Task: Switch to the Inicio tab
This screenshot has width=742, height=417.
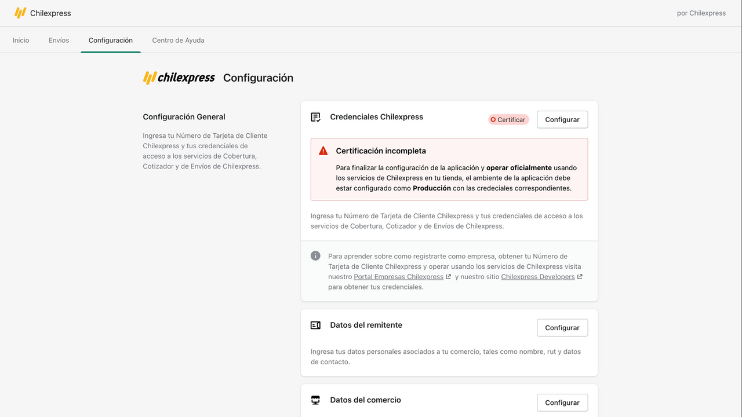Action: point(21,40)
